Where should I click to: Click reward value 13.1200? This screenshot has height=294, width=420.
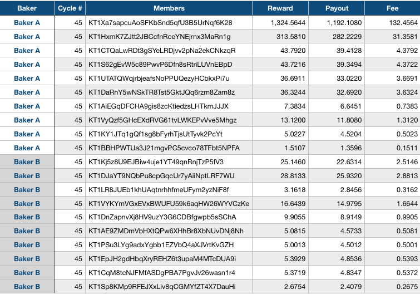293,120
